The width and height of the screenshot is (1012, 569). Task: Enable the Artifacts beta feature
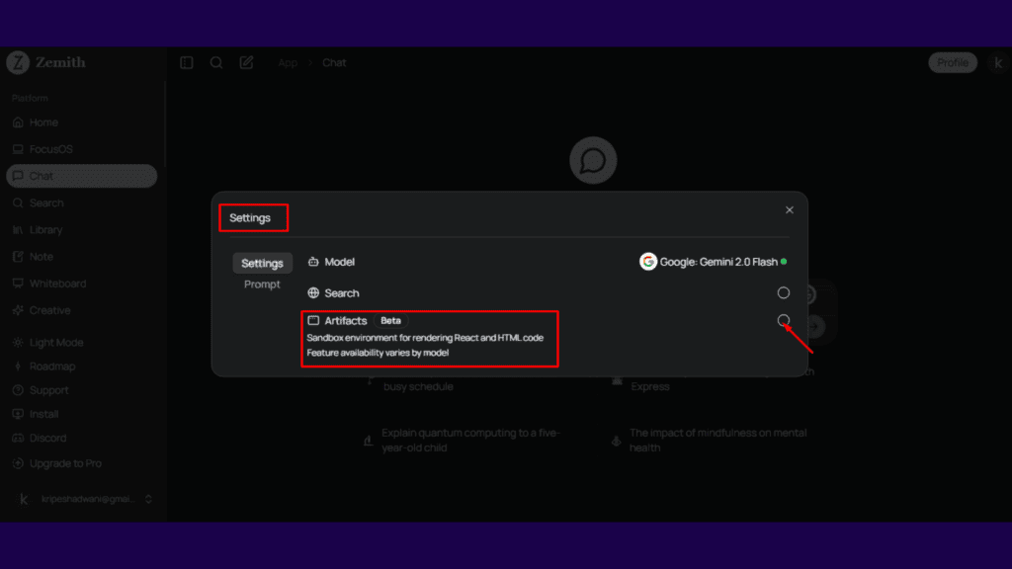tap(783, 320)
